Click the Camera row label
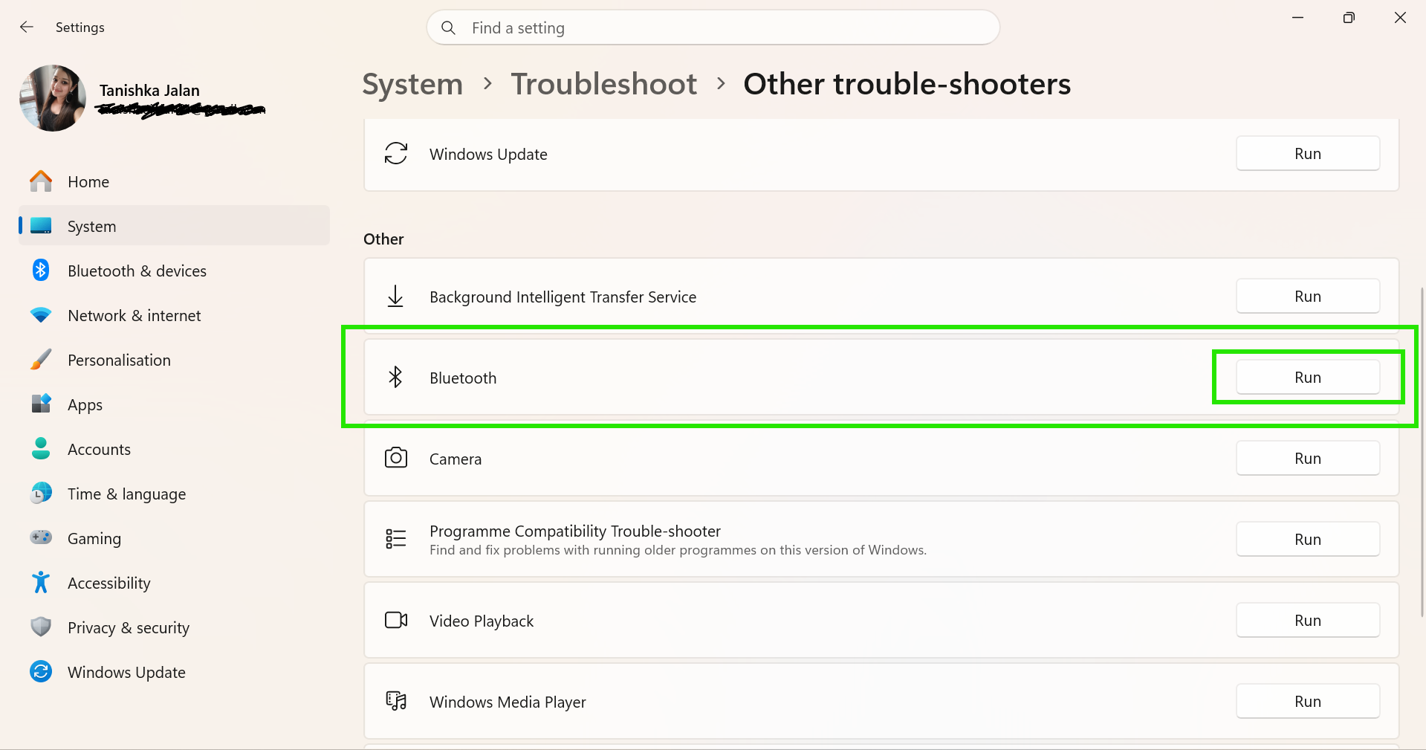Viewport: 1426px width, 750px height. point(456,459)
